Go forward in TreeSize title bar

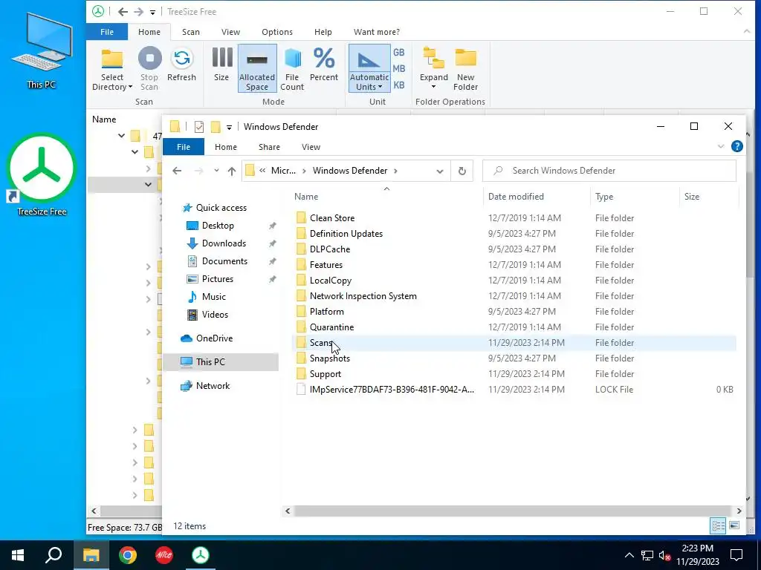[x=139, y=12]
